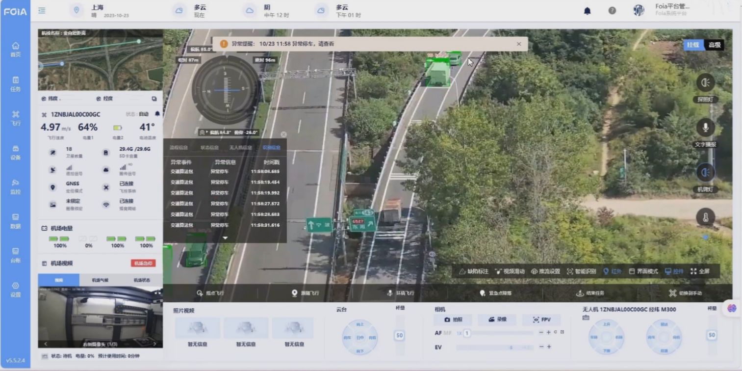
Task: Toggle the 控件 controls overlay
Action: point(674,271)
